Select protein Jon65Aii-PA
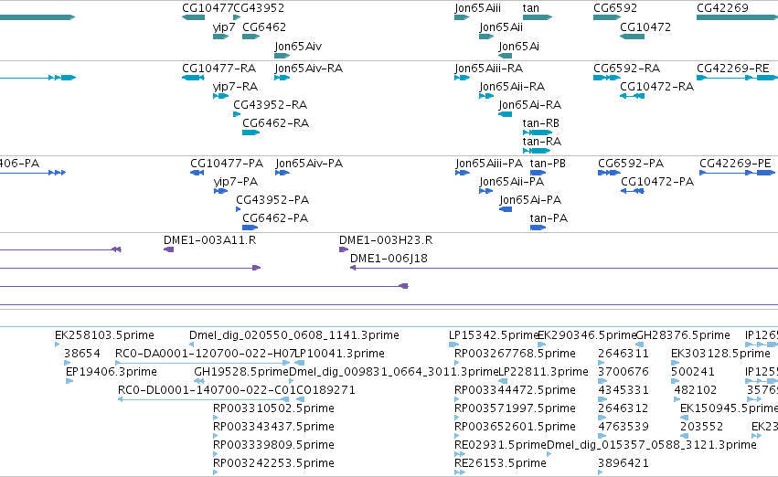 click(511, 182)
